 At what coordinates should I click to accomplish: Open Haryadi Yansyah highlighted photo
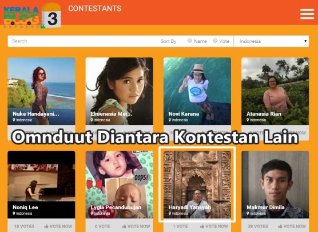click(x=197, y=184)
